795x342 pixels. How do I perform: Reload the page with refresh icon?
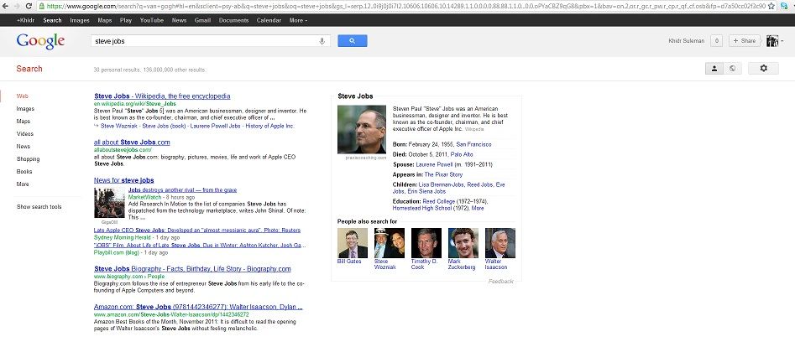tap(29, 6)
